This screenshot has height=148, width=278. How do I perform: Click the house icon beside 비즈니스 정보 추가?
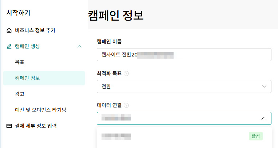[x=9, y=30]
